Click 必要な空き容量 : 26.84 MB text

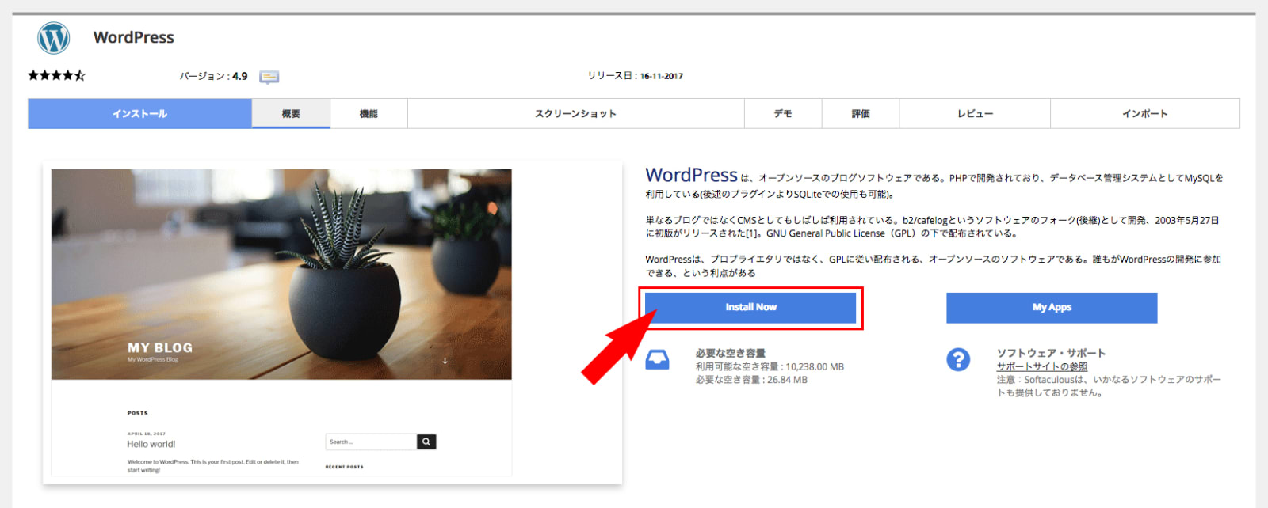(x=751, y=380)
